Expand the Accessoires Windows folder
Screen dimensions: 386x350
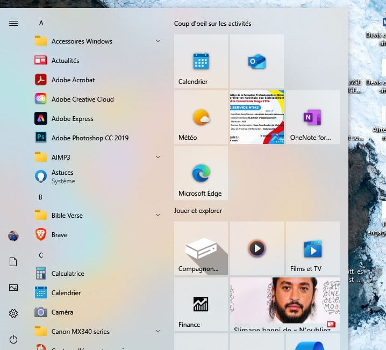coord(82,41)
